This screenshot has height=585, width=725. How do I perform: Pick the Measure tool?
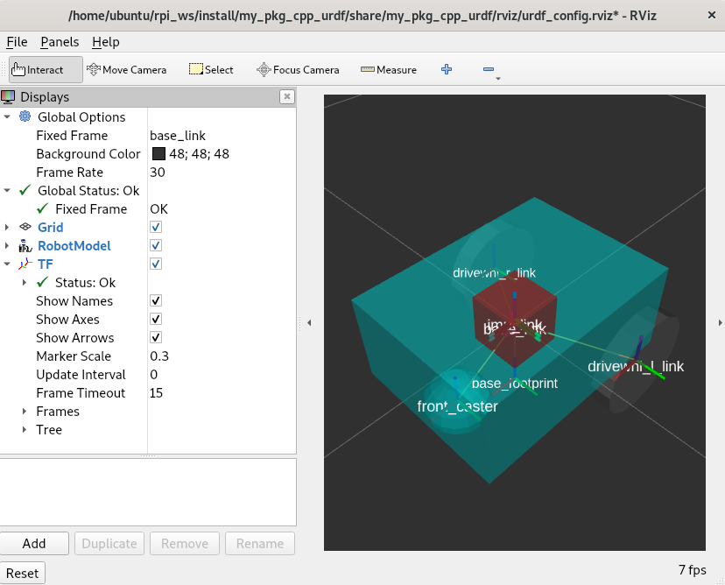(x=389, y=70)
